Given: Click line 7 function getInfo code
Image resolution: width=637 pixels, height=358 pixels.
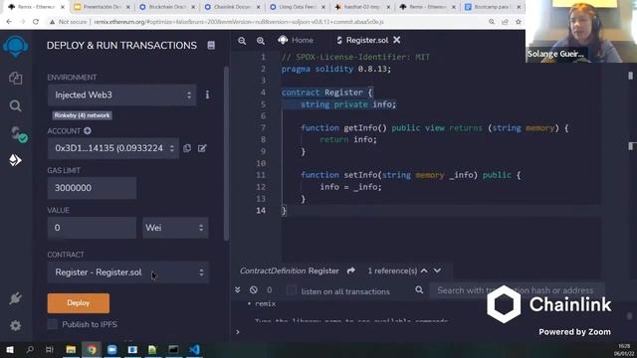Looking at the screenshot, I should (435, 128).
